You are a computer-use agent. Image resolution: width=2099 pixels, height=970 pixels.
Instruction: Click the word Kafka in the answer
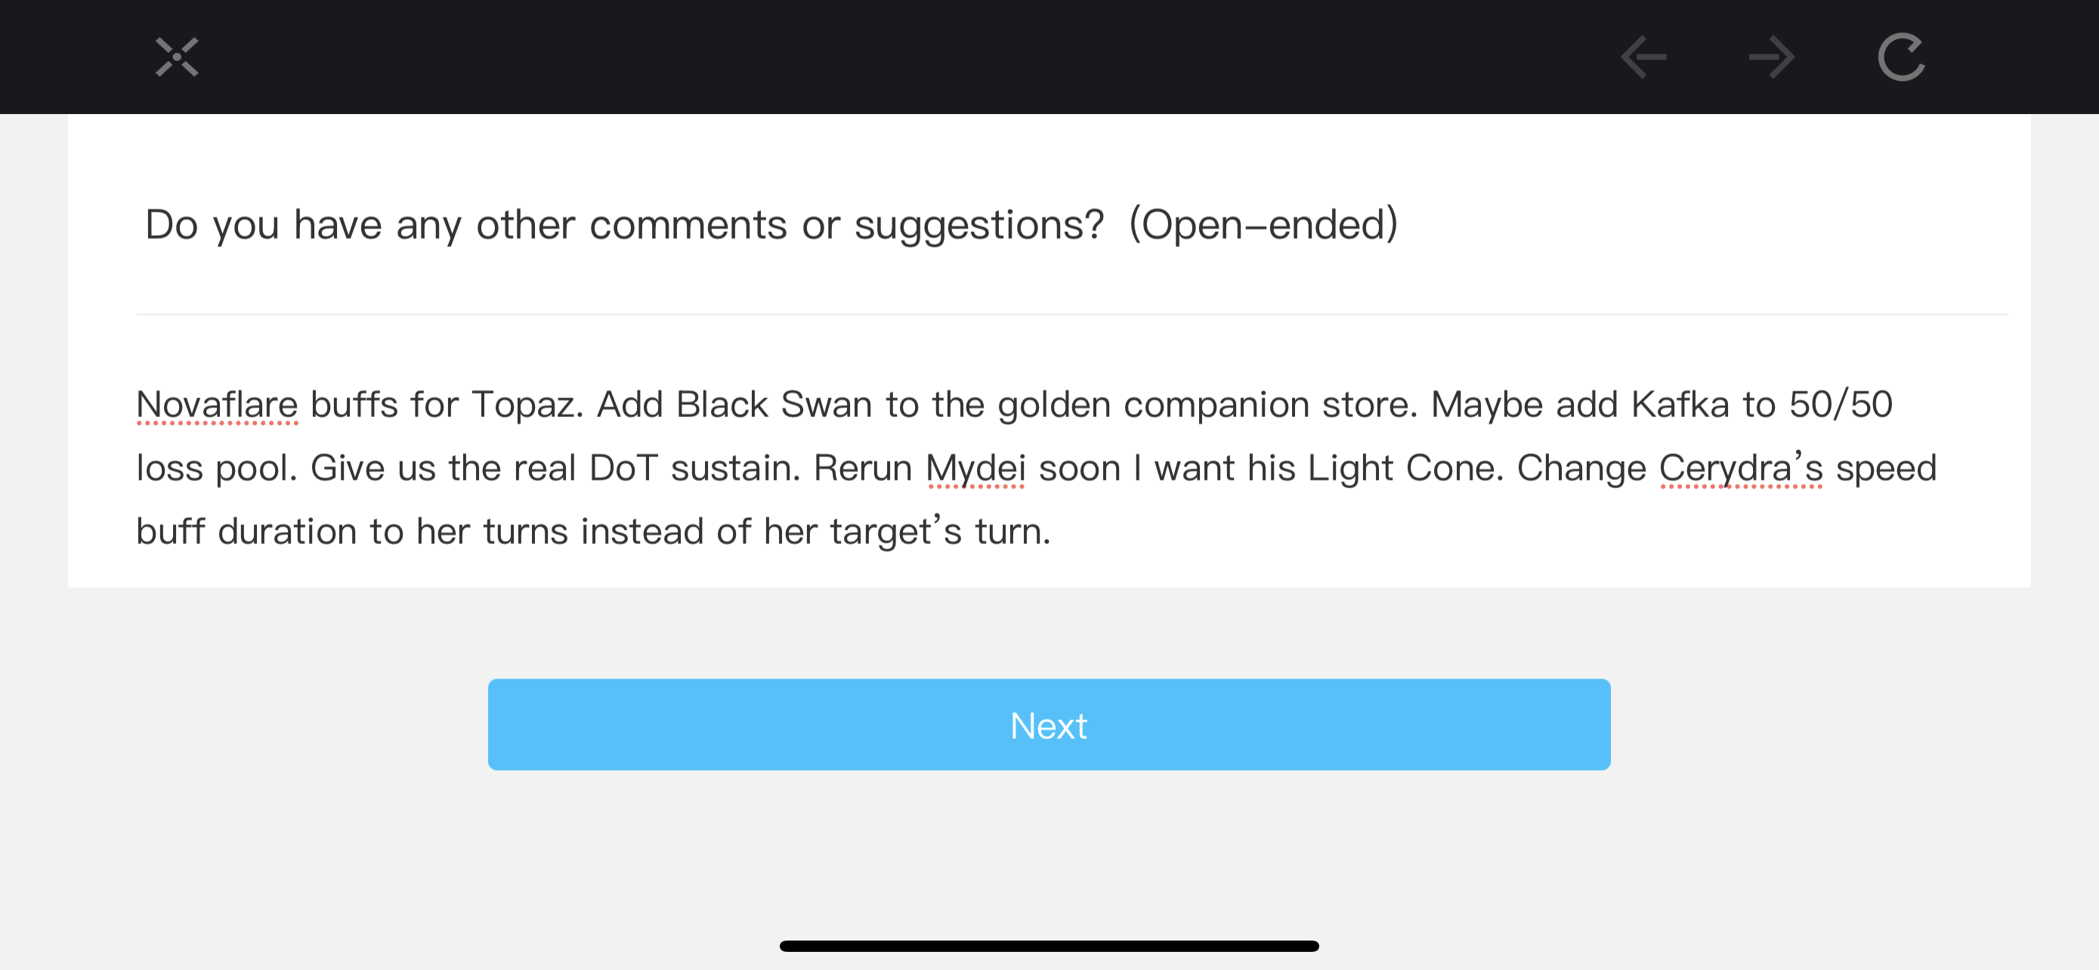pos(1680,405)
